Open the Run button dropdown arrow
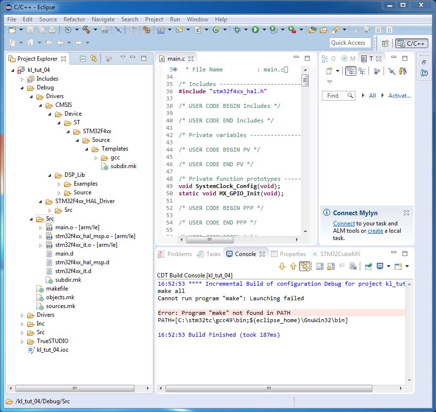Screen dimensions: 436x412 [x=264, y=30]
